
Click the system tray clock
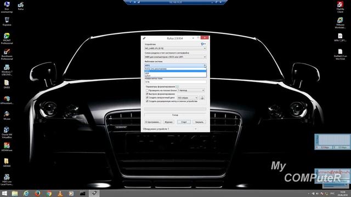point(343,193)
